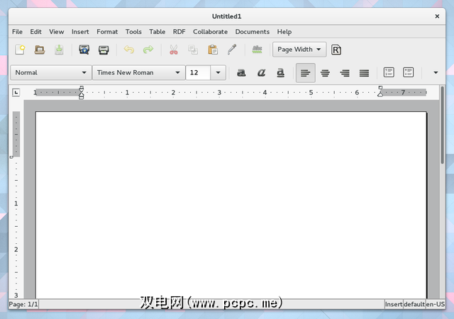Click the Paste clipboard icon
The width and height of the screenshot is (454, 319).
212,50
